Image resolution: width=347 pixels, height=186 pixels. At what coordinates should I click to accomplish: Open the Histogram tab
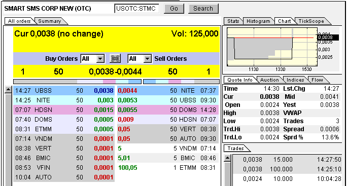coord(258,21)
